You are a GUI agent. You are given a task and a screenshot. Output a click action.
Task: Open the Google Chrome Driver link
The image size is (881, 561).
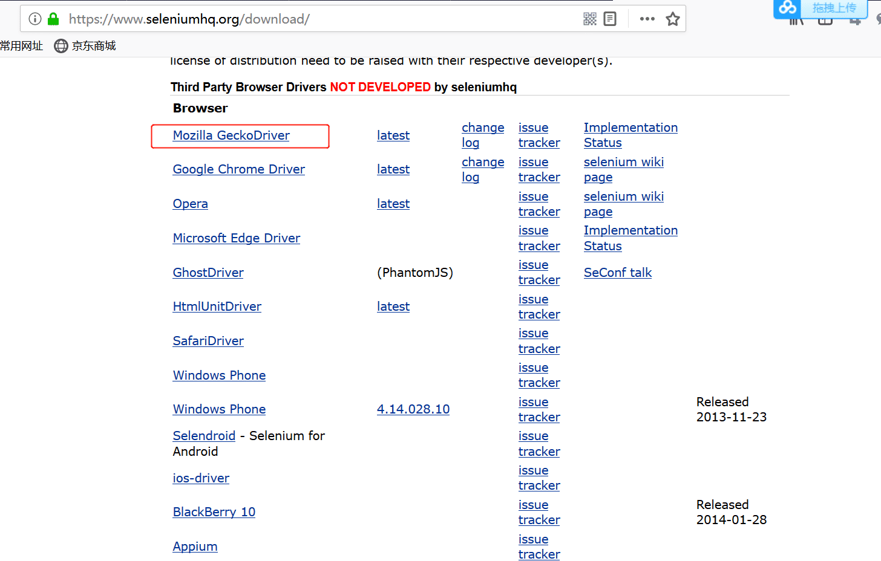238,169
